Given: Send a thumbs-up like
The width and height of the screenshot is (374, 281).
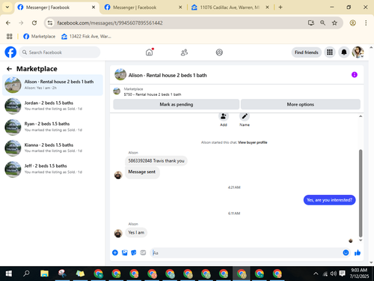Looking at the screenshot, I should pyautogui.click(x=358, y=253).
